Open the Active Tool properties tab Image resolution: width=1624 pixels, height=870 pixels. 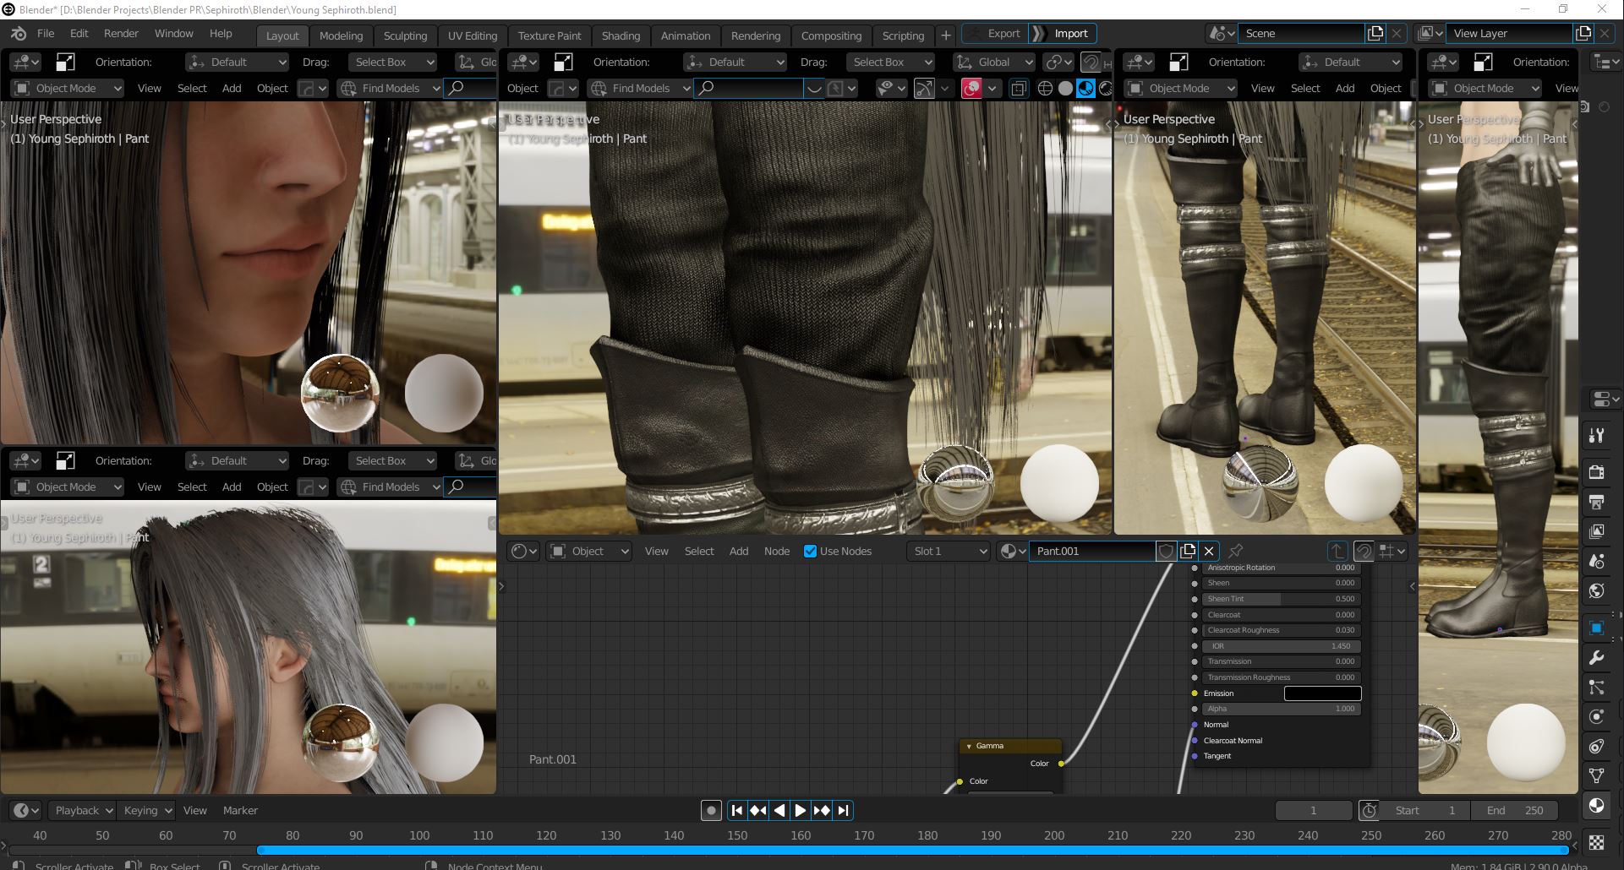coord(1596,435)
